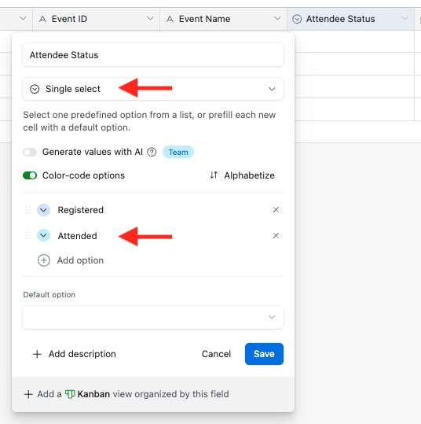Remove the Registered option with X
This screenshot has width=421, height=424.
tap(276, 210)
